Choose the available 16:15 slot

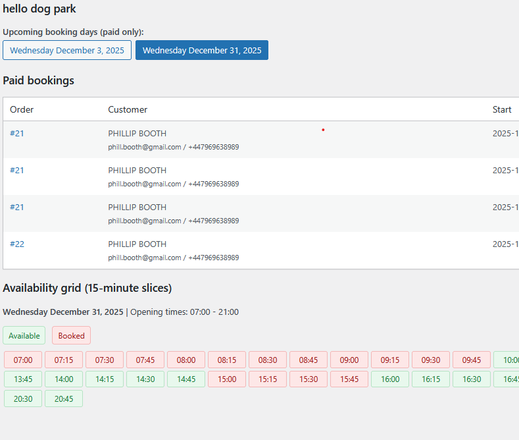(431, 379)
